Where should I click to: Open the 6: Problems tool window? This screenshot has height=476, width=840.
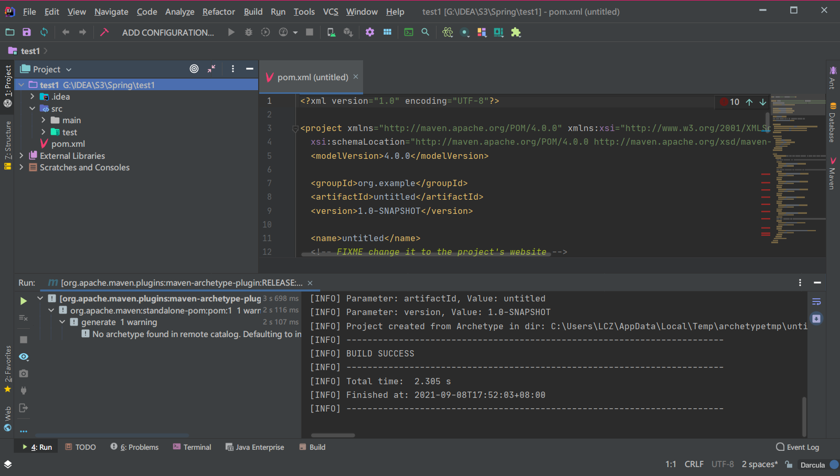click(x=134, y=447)
